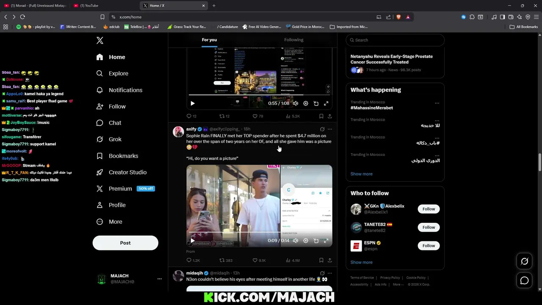
Task: Open more options on midaqih post
Action: click(x=330, y=273)
